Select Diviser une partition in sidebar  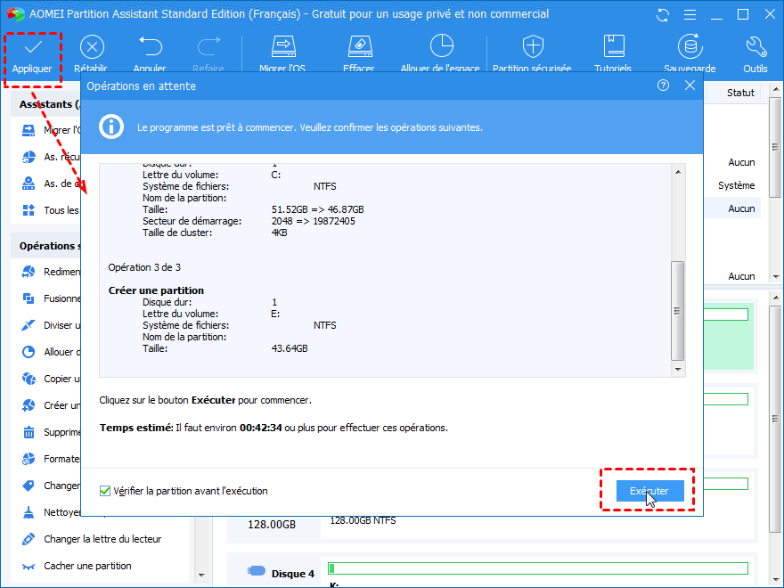[x=51, y=325]
